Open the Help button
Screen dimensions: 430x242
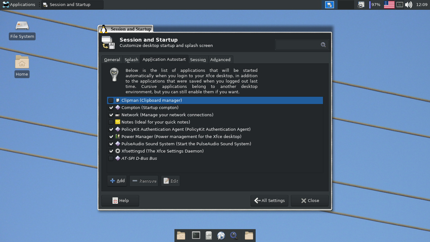tap(120, 200)
